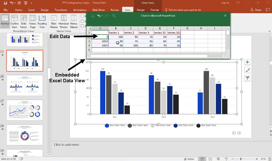Viewport: 272px width, 161px height.
Task: Select column B header in data sheet
Action: pyautogui.click(x=116, y=28)
